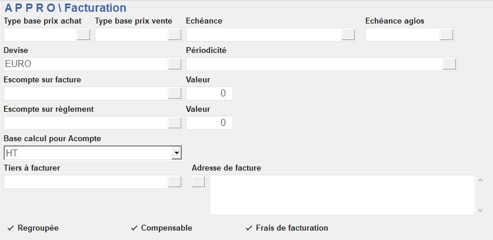Click Valeur field for Escompte sur facture
The width and height of the screenshot is (493, 240).
209,94
